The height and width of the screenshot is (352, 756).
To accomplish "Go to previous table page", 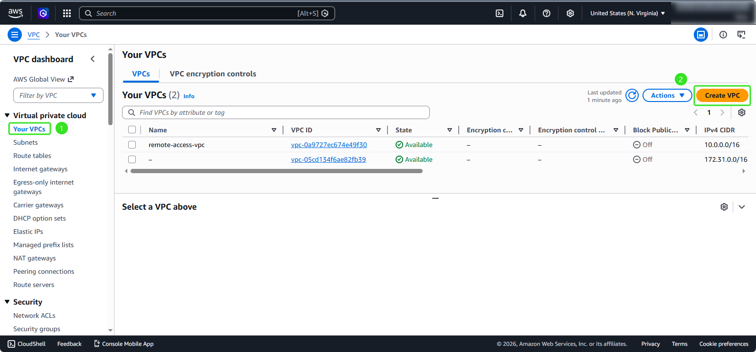I will [x=696, y=112].
